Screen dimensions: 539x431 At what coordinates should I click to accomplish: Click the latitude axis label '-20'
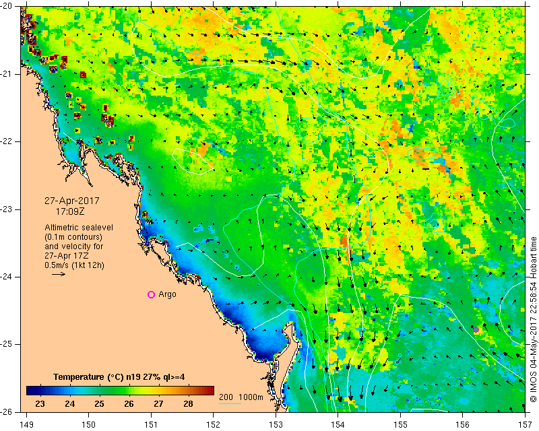(7, 6)
